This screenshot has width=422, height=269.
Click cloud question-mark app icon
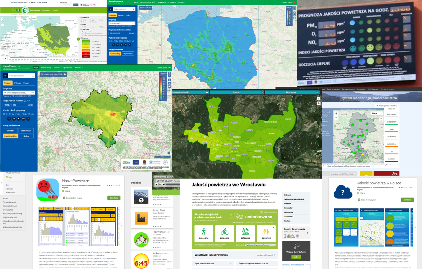[x=343, y=192]
